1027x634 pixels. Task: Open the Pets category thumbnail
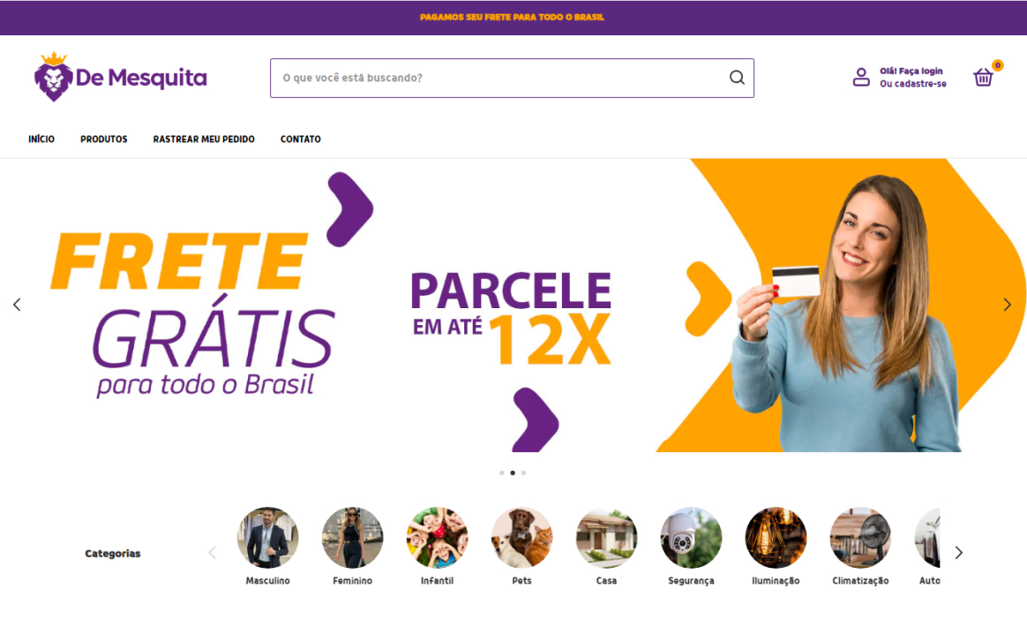click(x=521, y=538)
